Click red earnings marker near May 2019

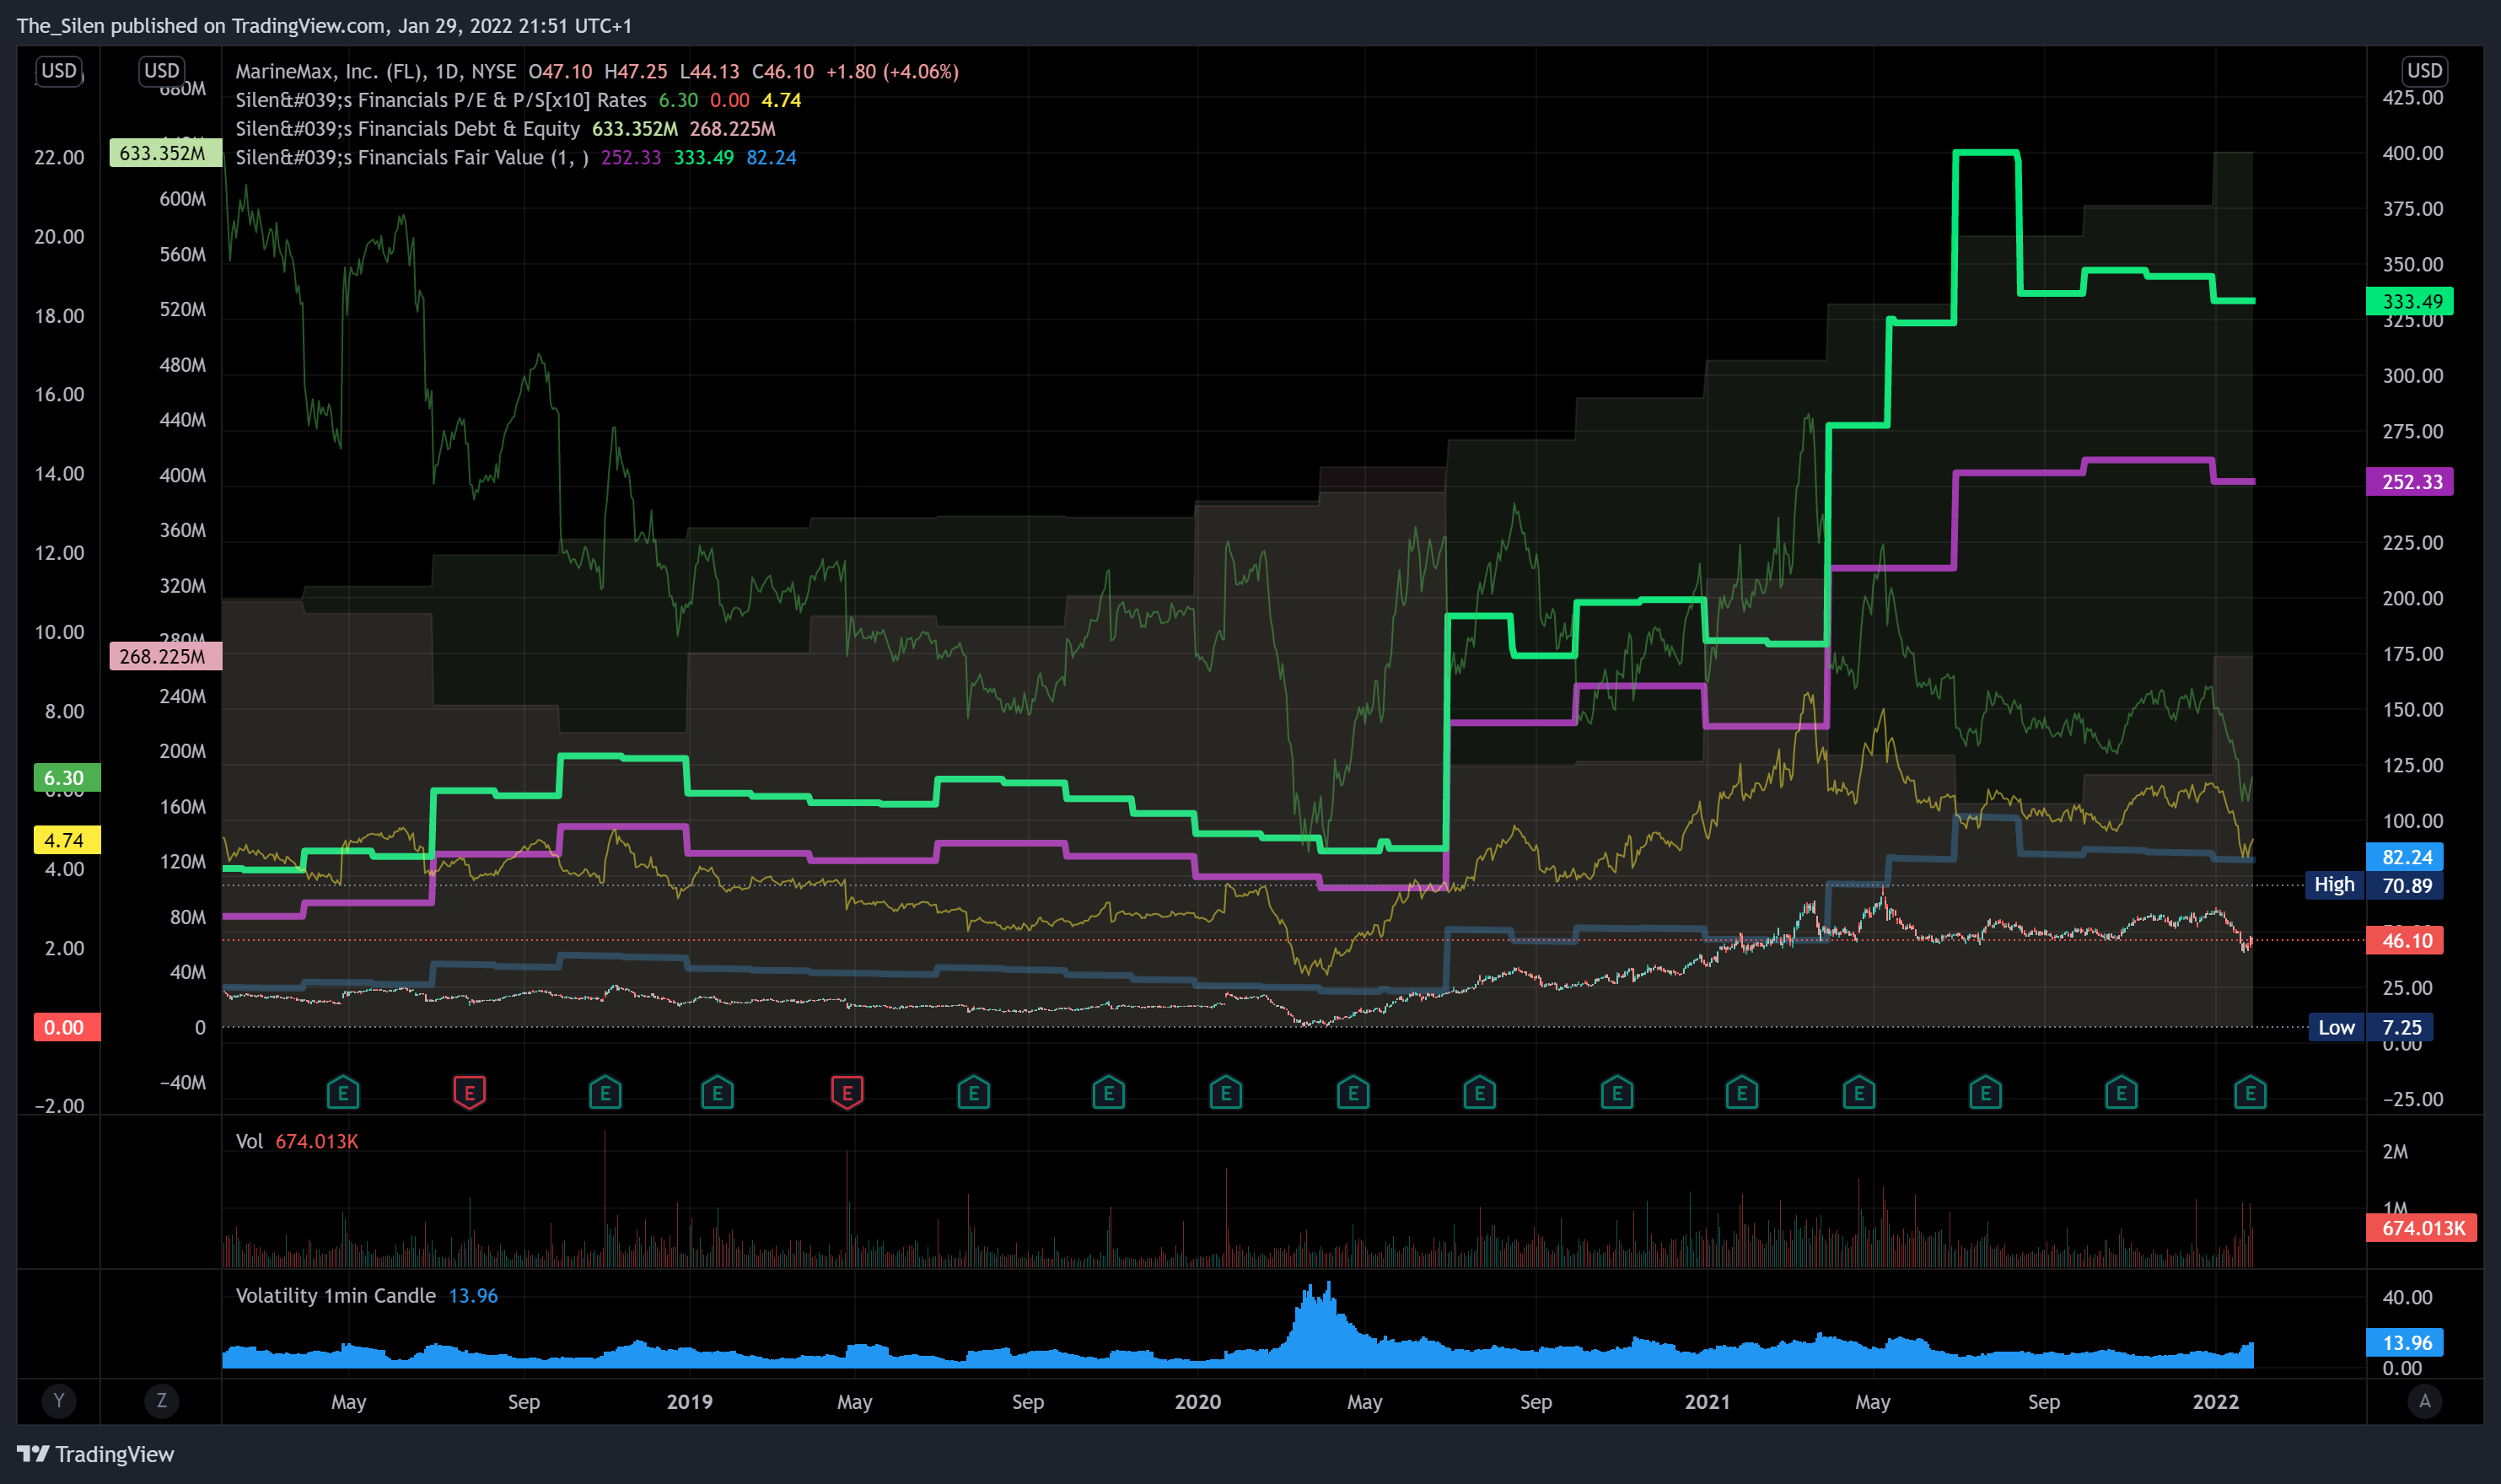(x=847, y=1093)
